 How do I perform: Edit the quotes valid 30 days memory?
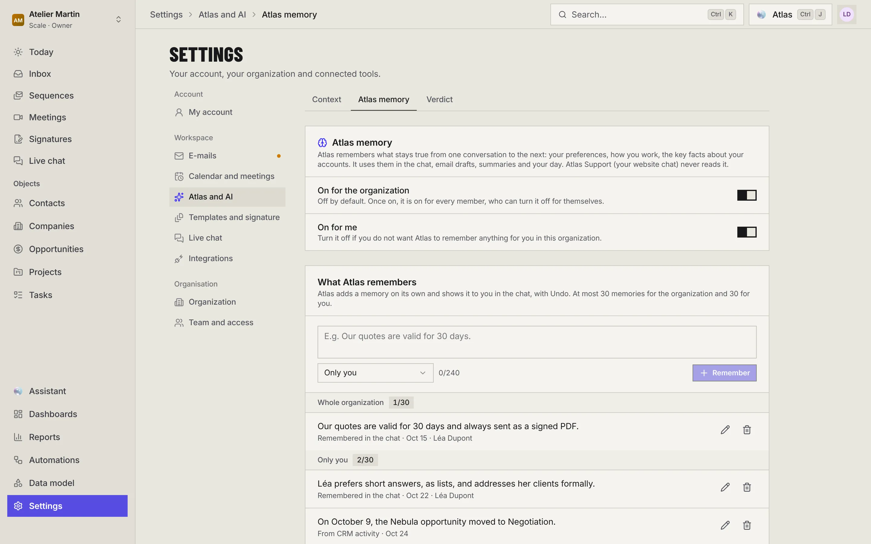click(x=725, y=430)
